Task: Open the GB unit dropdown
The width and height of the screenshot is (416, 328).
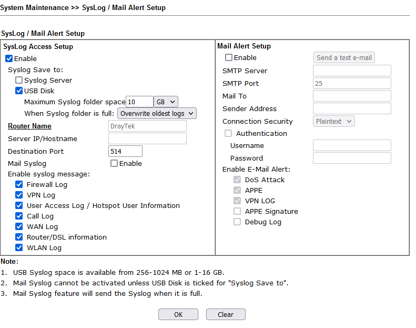Action: coord(166,102)
